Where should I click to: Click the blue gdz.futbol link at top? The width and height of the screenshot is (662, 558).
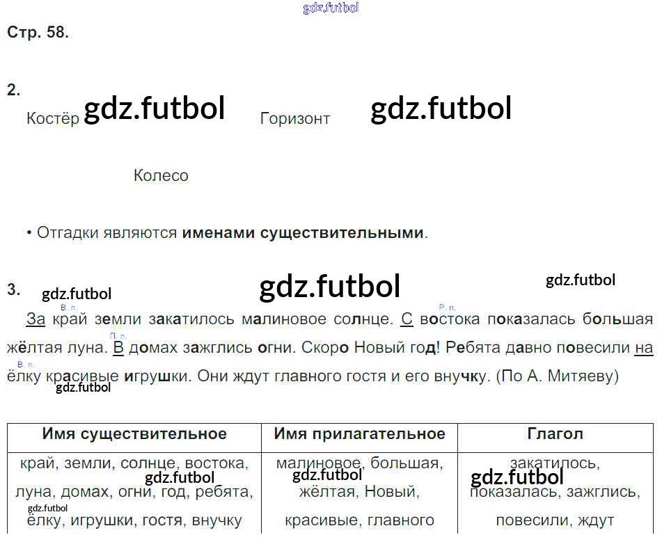click(331, 8)
